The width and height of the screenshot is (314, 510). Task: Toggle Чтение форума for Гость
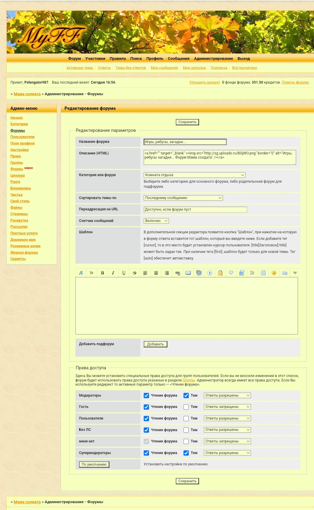pyautogui.click(x=146, y=407)
